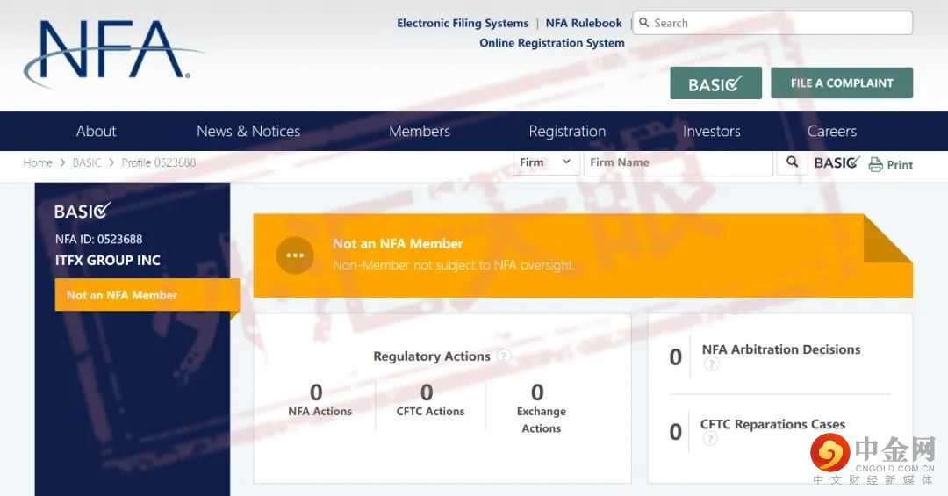This screenshot has width=948, height=496.
Task: Open the Investors menu
Action: pos(712,131)
